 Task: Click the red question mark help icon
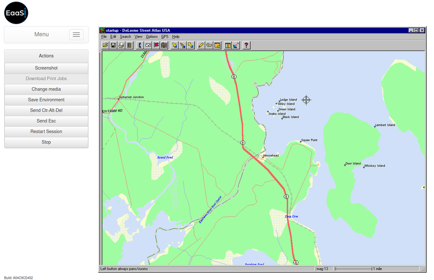(x=246, y=45)
